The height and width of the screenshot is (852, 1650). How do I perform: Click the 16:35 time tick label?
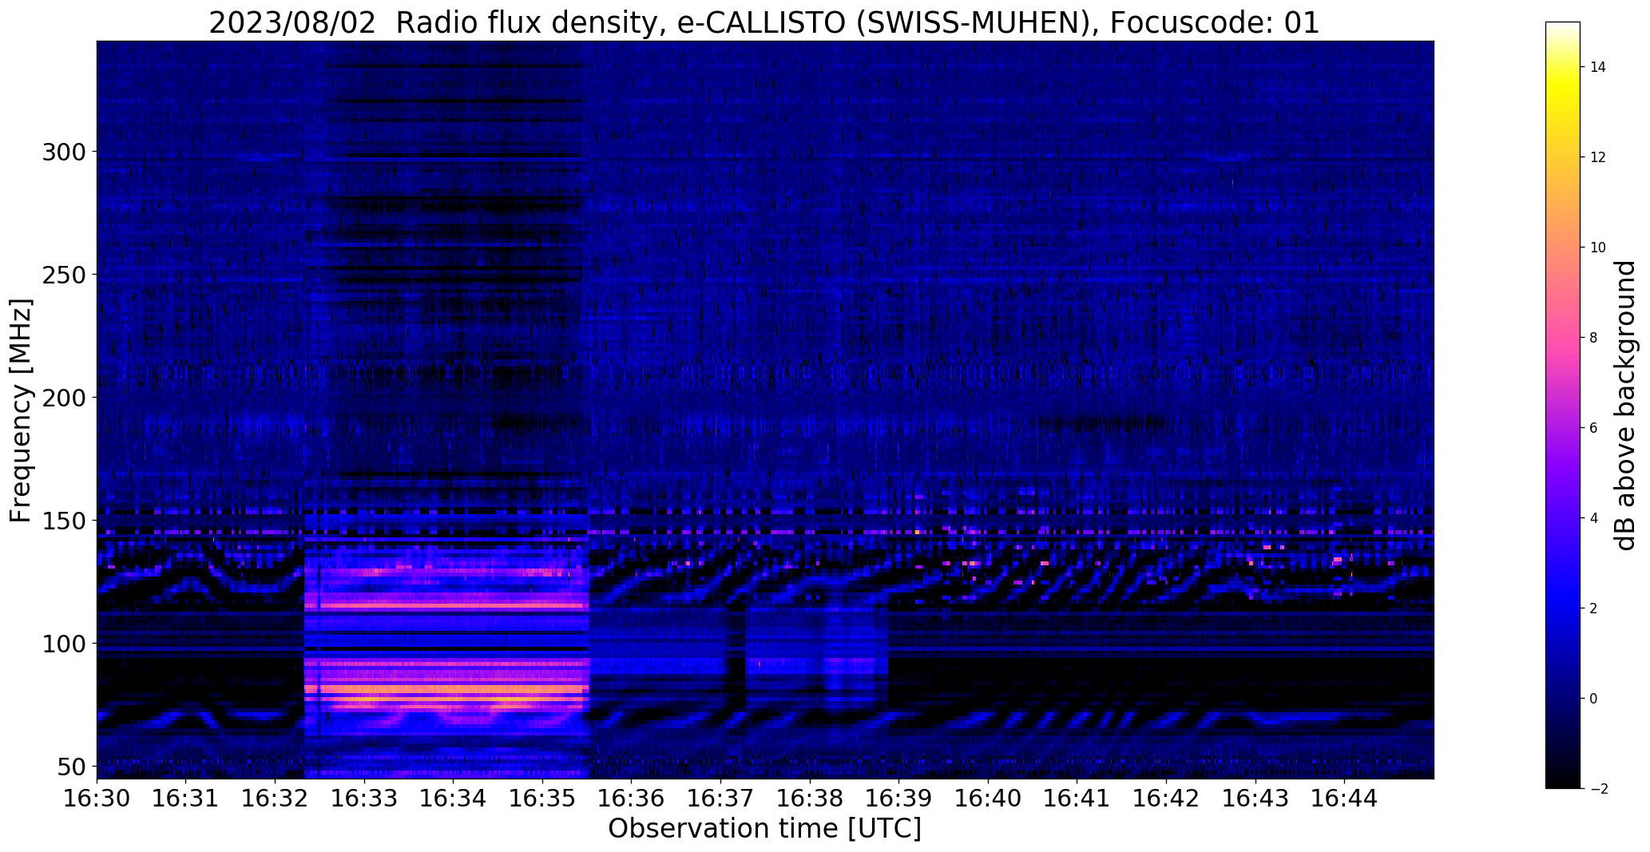(x=542, y=798)
